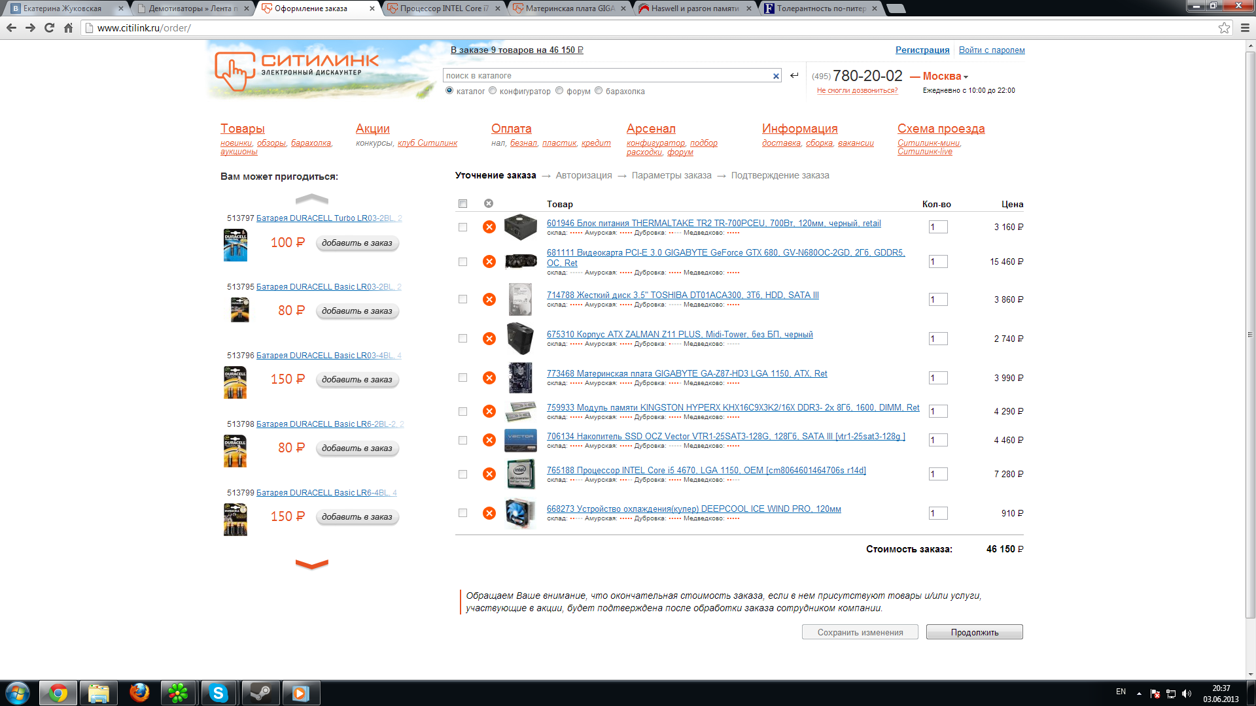Tick the select-all checkbox in table header
Viewport: 1256px width, 706px height.
pyautogui.click(x=462, y=204)
